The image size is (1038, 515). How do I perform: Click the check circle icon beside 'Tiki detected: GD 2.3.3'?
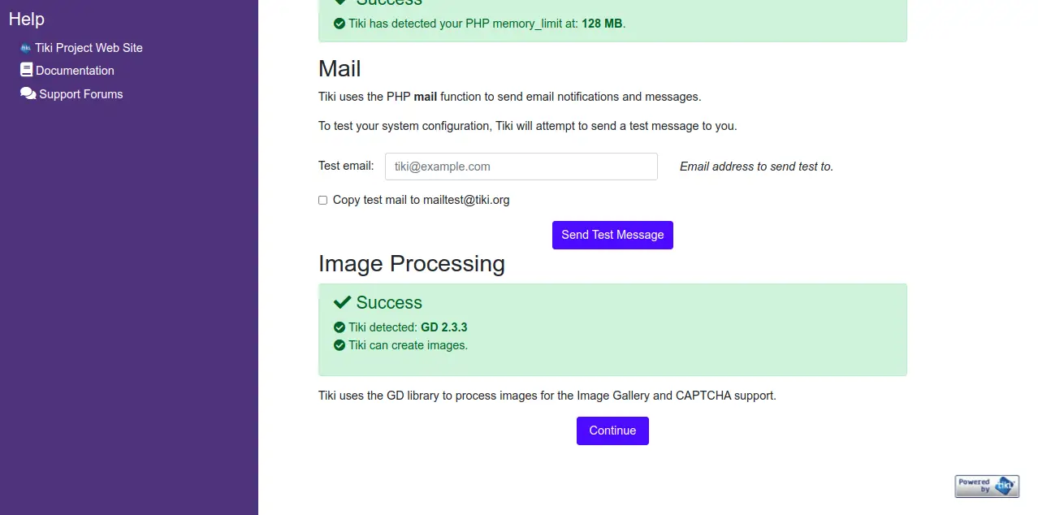click(340, 327)
